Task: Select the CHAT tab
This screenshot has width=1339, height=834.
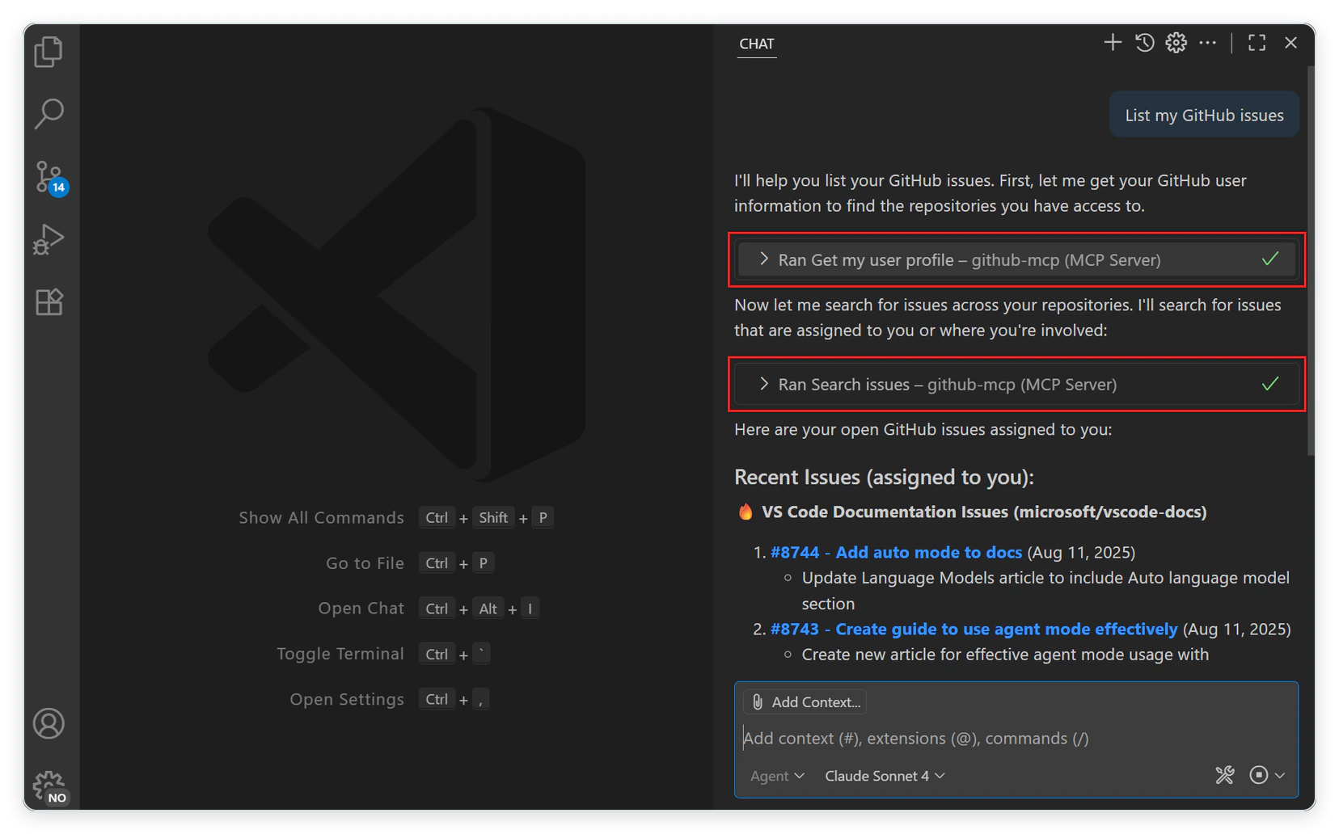Action: coord(756,44)
